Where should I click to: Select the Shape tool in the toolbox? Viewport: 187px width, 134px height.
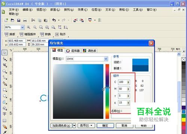[5, 59]
